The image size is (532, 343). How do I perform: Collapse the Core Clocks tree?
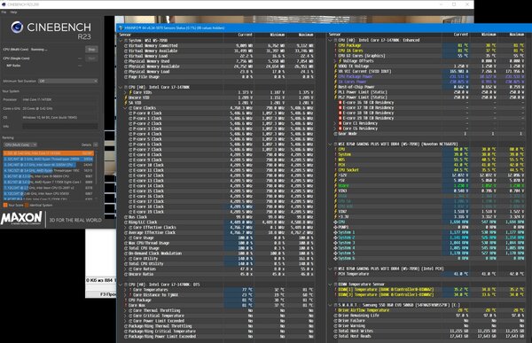point(125,108)
